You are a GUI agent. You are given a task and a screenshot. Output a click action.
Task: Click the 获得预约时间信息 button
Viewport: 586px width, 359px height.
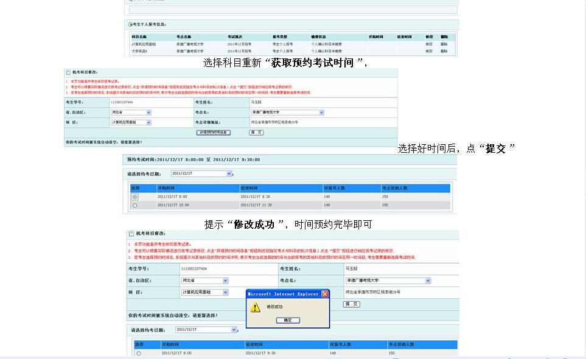(x=212, y=132)
